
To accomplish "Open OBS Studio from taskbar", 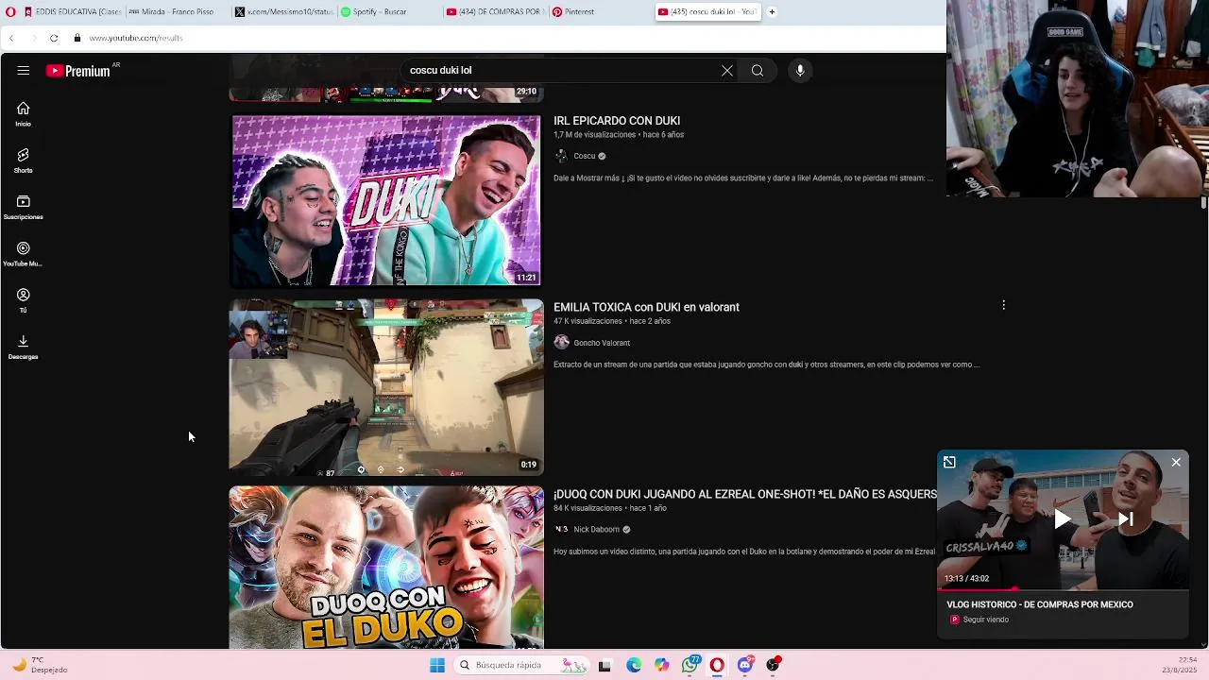I will 774,665.
